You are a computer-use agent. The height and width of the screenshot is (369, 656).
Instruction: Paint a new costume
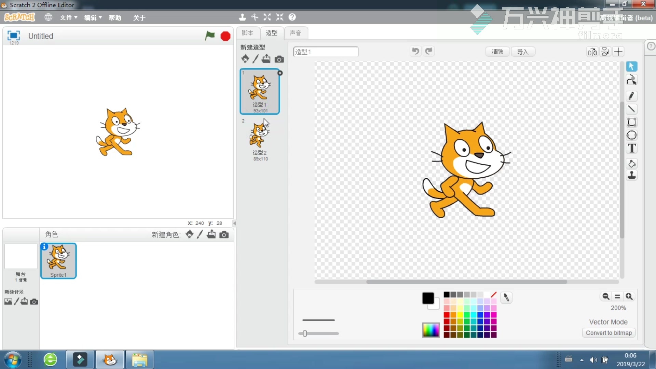click(x=255, y=59)
